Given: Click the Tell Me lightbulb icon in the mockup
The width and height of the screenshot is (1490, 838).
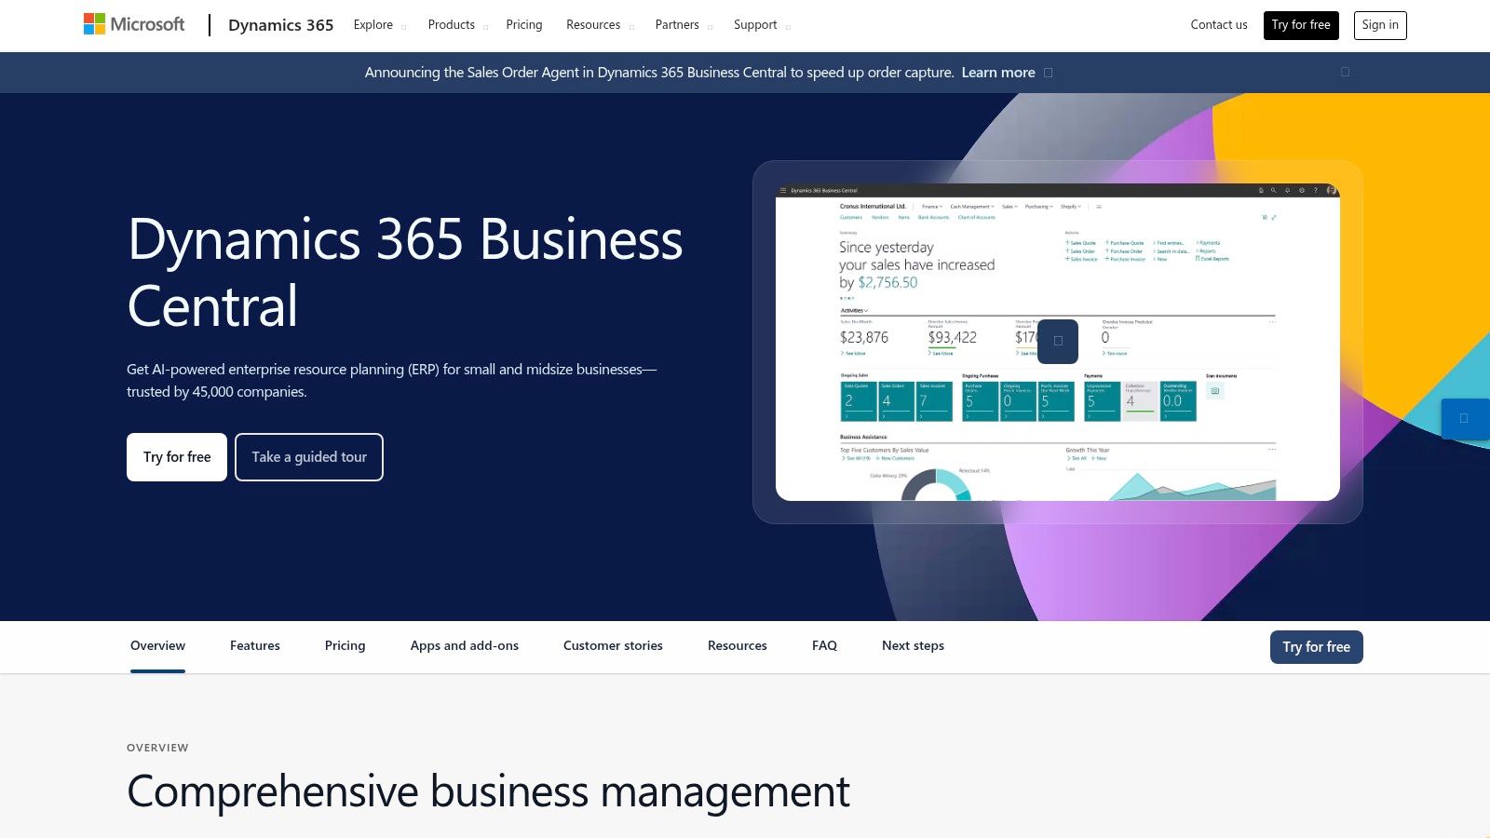Looking at the screenshot, I should (x=1261, y=190).
